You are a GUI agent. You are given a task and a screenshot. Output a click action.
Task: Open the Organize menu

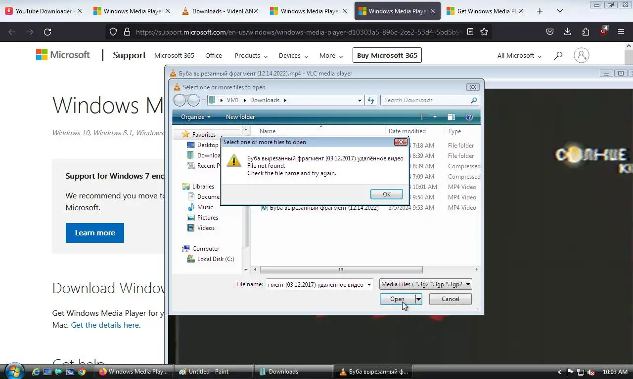[x=196, y=117]
